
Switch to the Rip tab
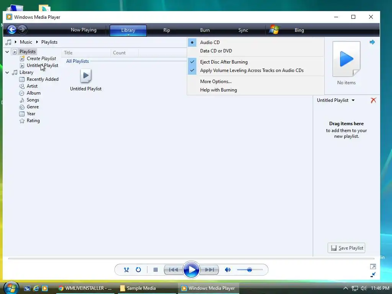pyautogui.click(x=167, y=30)
